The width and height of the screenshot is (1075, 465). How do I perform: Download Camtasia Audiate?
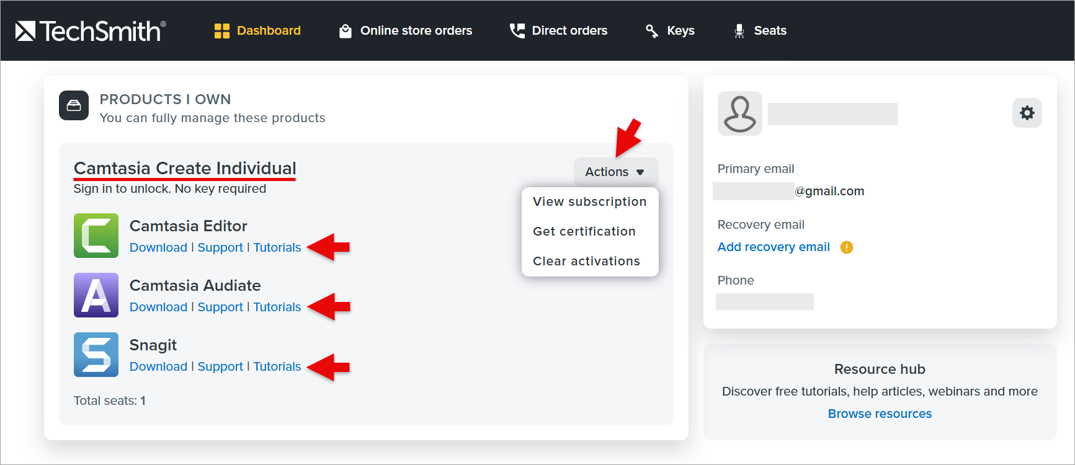(158, 307)
